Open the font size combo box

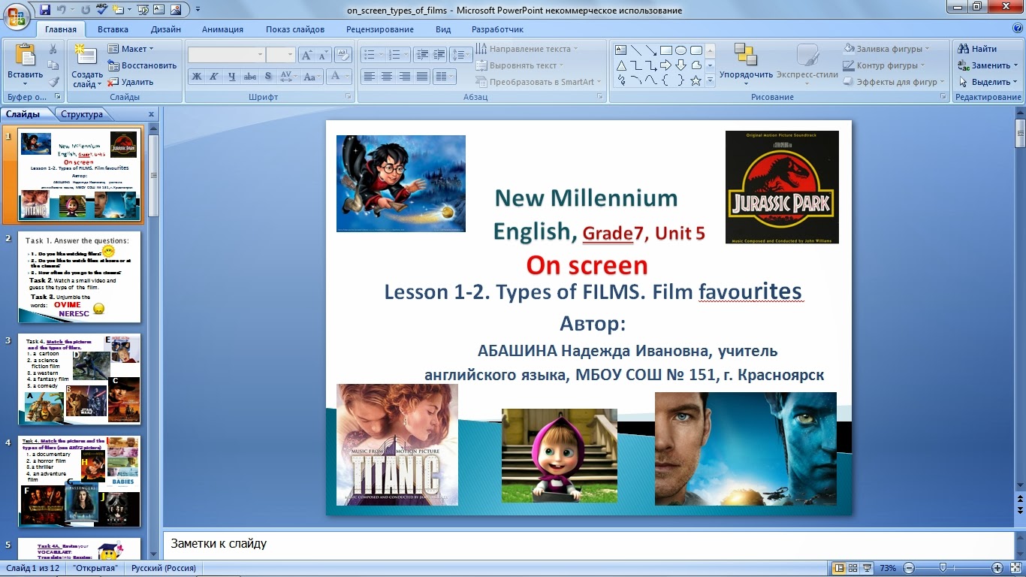[281, 55]
